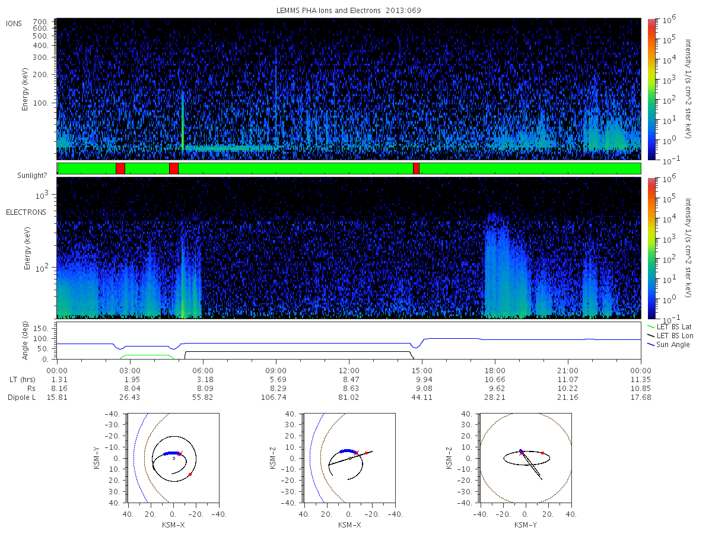Open the KSM-X versus KSM-Y orbit plot

tap(173, 458)
